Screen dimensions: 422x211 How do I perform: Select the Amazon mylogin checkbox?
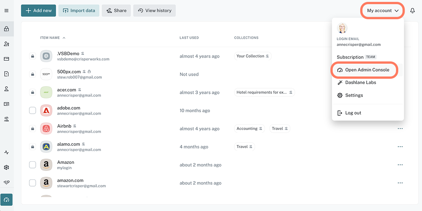33,165
